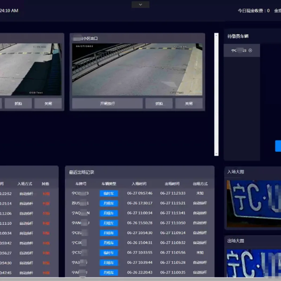Select 临时车 tag in first exit record

tap(109, 194)
